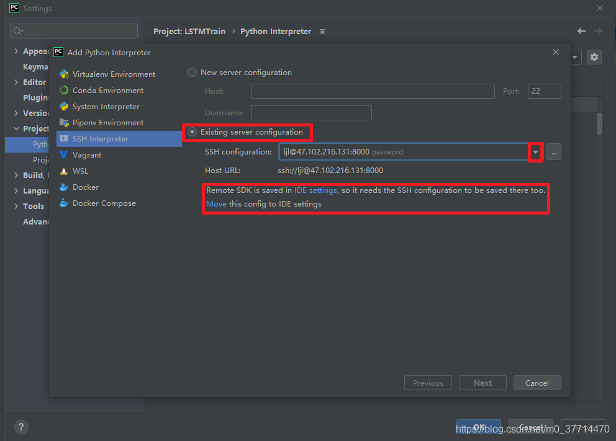
Task: Click the Host text field
Action: point(373,91)
